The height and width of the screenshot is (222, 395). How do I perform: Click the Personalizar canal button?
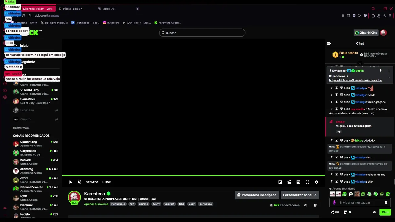tap(300, 195)
